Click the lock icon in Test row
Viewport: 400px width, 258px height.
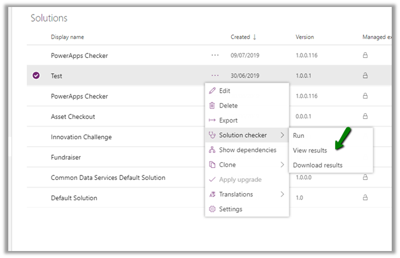365,76
